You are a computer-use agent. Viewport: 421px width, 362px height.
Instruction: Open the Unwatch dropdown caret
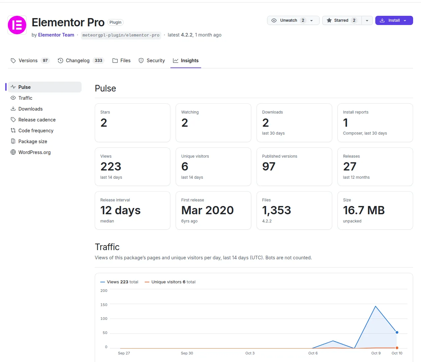click(312, 20)
